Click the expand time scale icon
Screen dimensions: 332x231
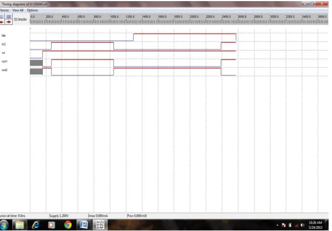pos(9,17)
